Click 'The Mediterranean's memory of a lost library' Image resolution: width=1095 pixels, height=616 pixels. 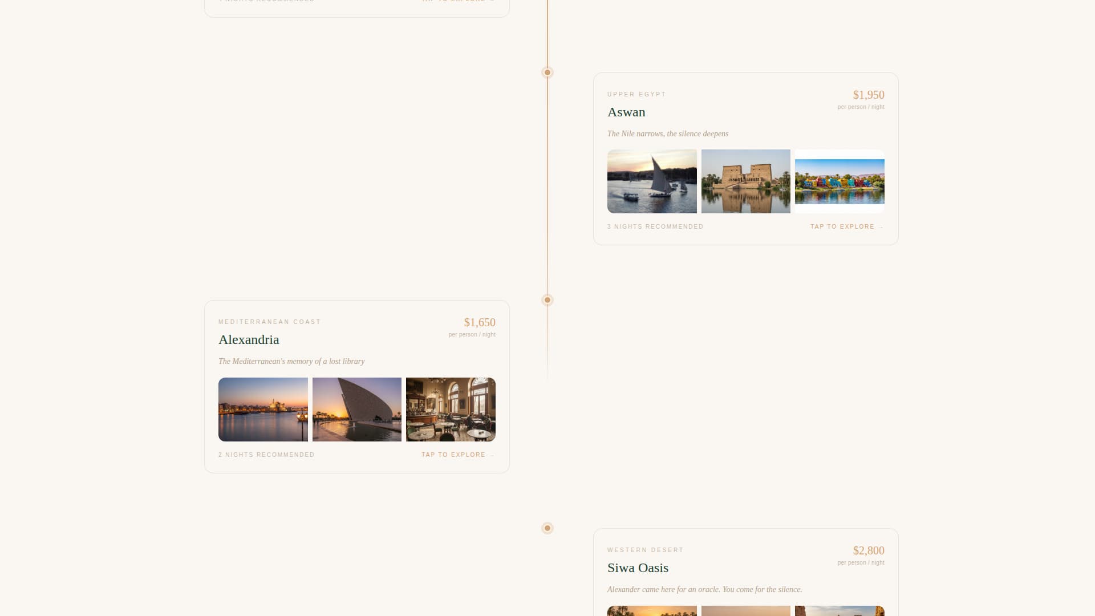291,362
